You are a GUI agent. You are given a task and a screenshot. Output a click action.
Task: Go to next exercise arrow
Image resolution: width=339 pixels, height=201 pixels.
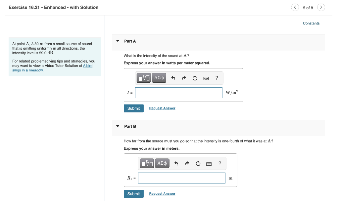pos(321,7)
